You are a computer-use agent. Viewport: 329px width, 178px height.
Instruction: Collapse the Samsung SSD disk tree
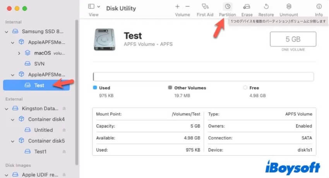pyautogui.click(x=7, y=31)
